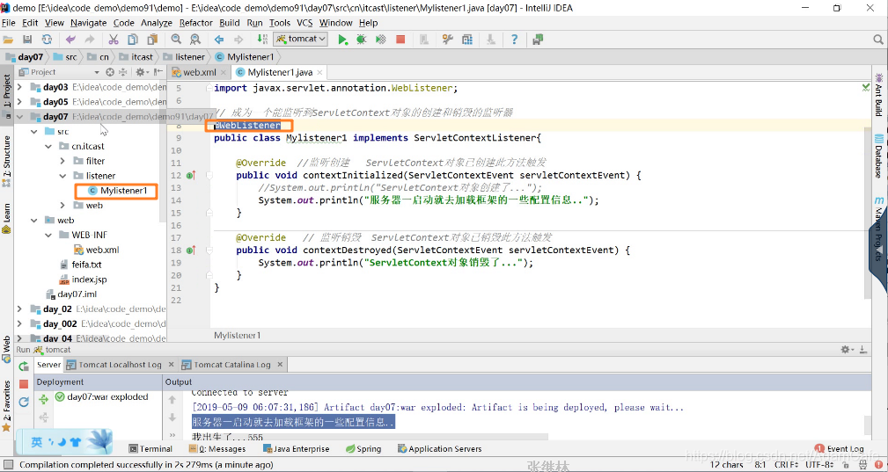Click the Open file toolbar icon

click(8, 40)
